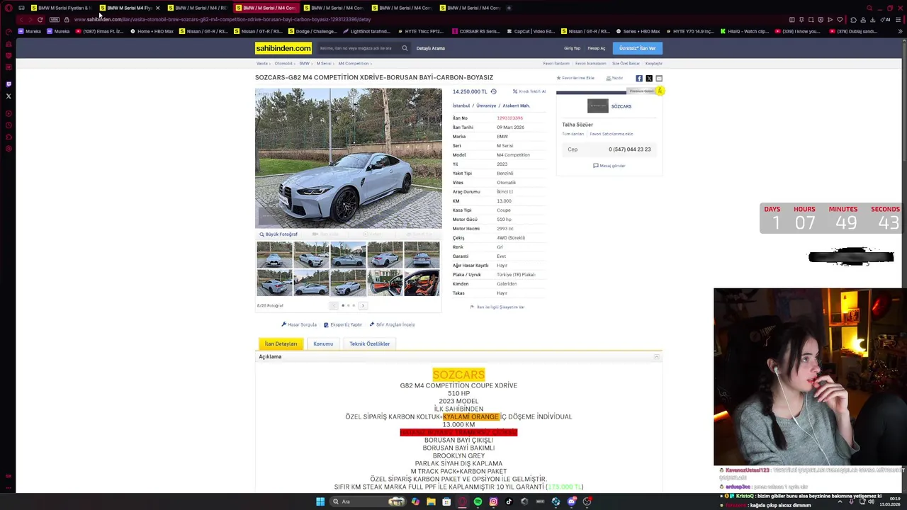The height and width of the screenshot is (510, 907).
Task: Select orange interior seats thumbnail
Action: click(422, 283)
